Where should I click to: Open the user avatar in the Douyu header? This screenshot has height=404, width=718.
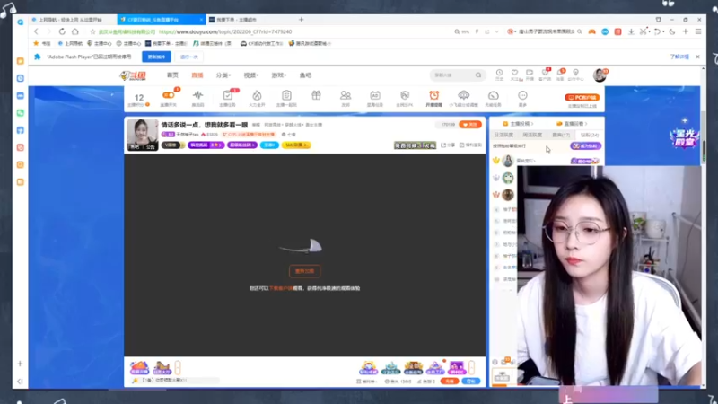point(600,75)
